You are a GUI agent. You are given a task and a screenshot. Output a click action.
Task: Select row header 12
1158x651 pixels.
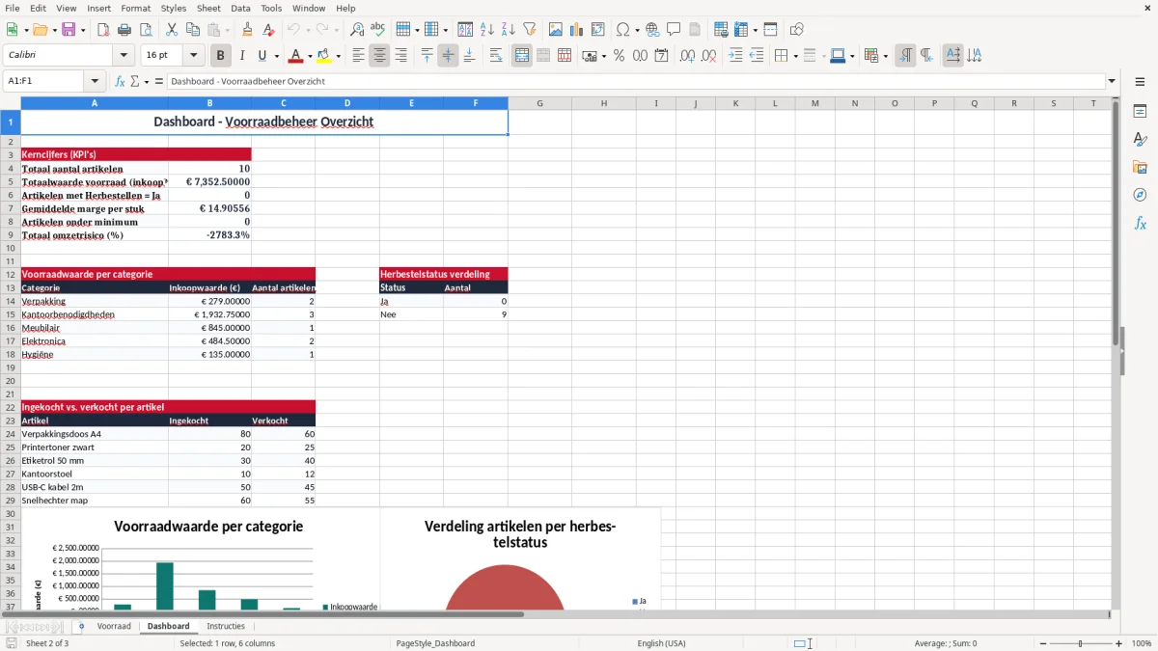click(10, 274)
